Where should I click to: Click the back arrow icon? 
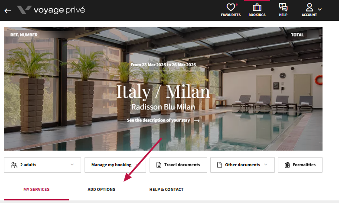pos(8,11)
